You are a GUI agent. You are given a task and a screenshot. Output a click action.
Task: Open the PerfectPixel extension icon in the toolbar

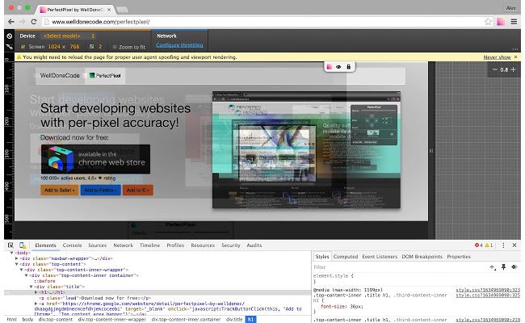[x=501, y=22]
